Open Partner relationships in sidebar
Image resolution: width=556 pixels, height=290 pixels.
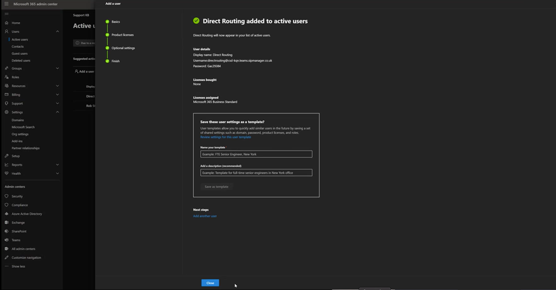tap(25, 148)
